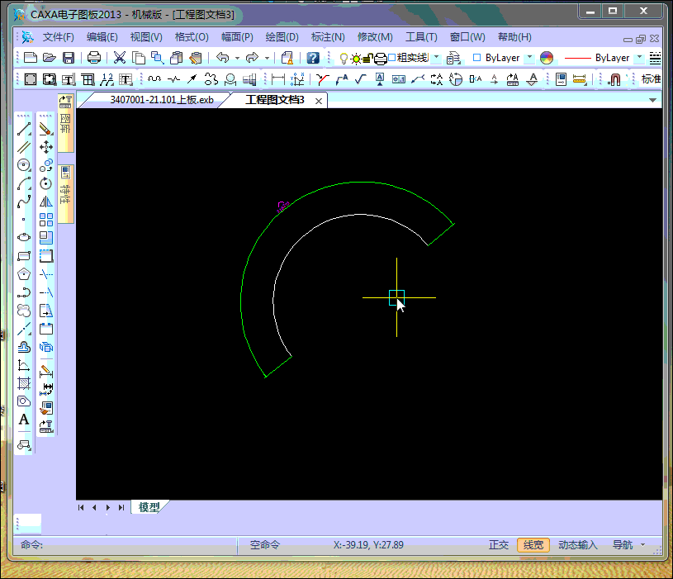Viewport: 673px width, 579px height.
Task: Select the Spline curve tool
Action: coord(24,202)
